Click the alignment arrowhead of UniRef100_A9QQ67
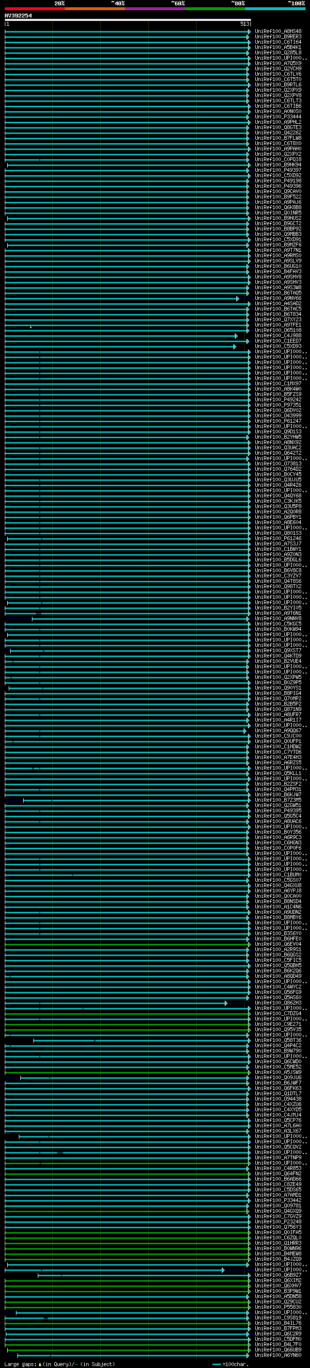Image resolution: width=310 pixels, height=1368 pixels. point(245,731)
